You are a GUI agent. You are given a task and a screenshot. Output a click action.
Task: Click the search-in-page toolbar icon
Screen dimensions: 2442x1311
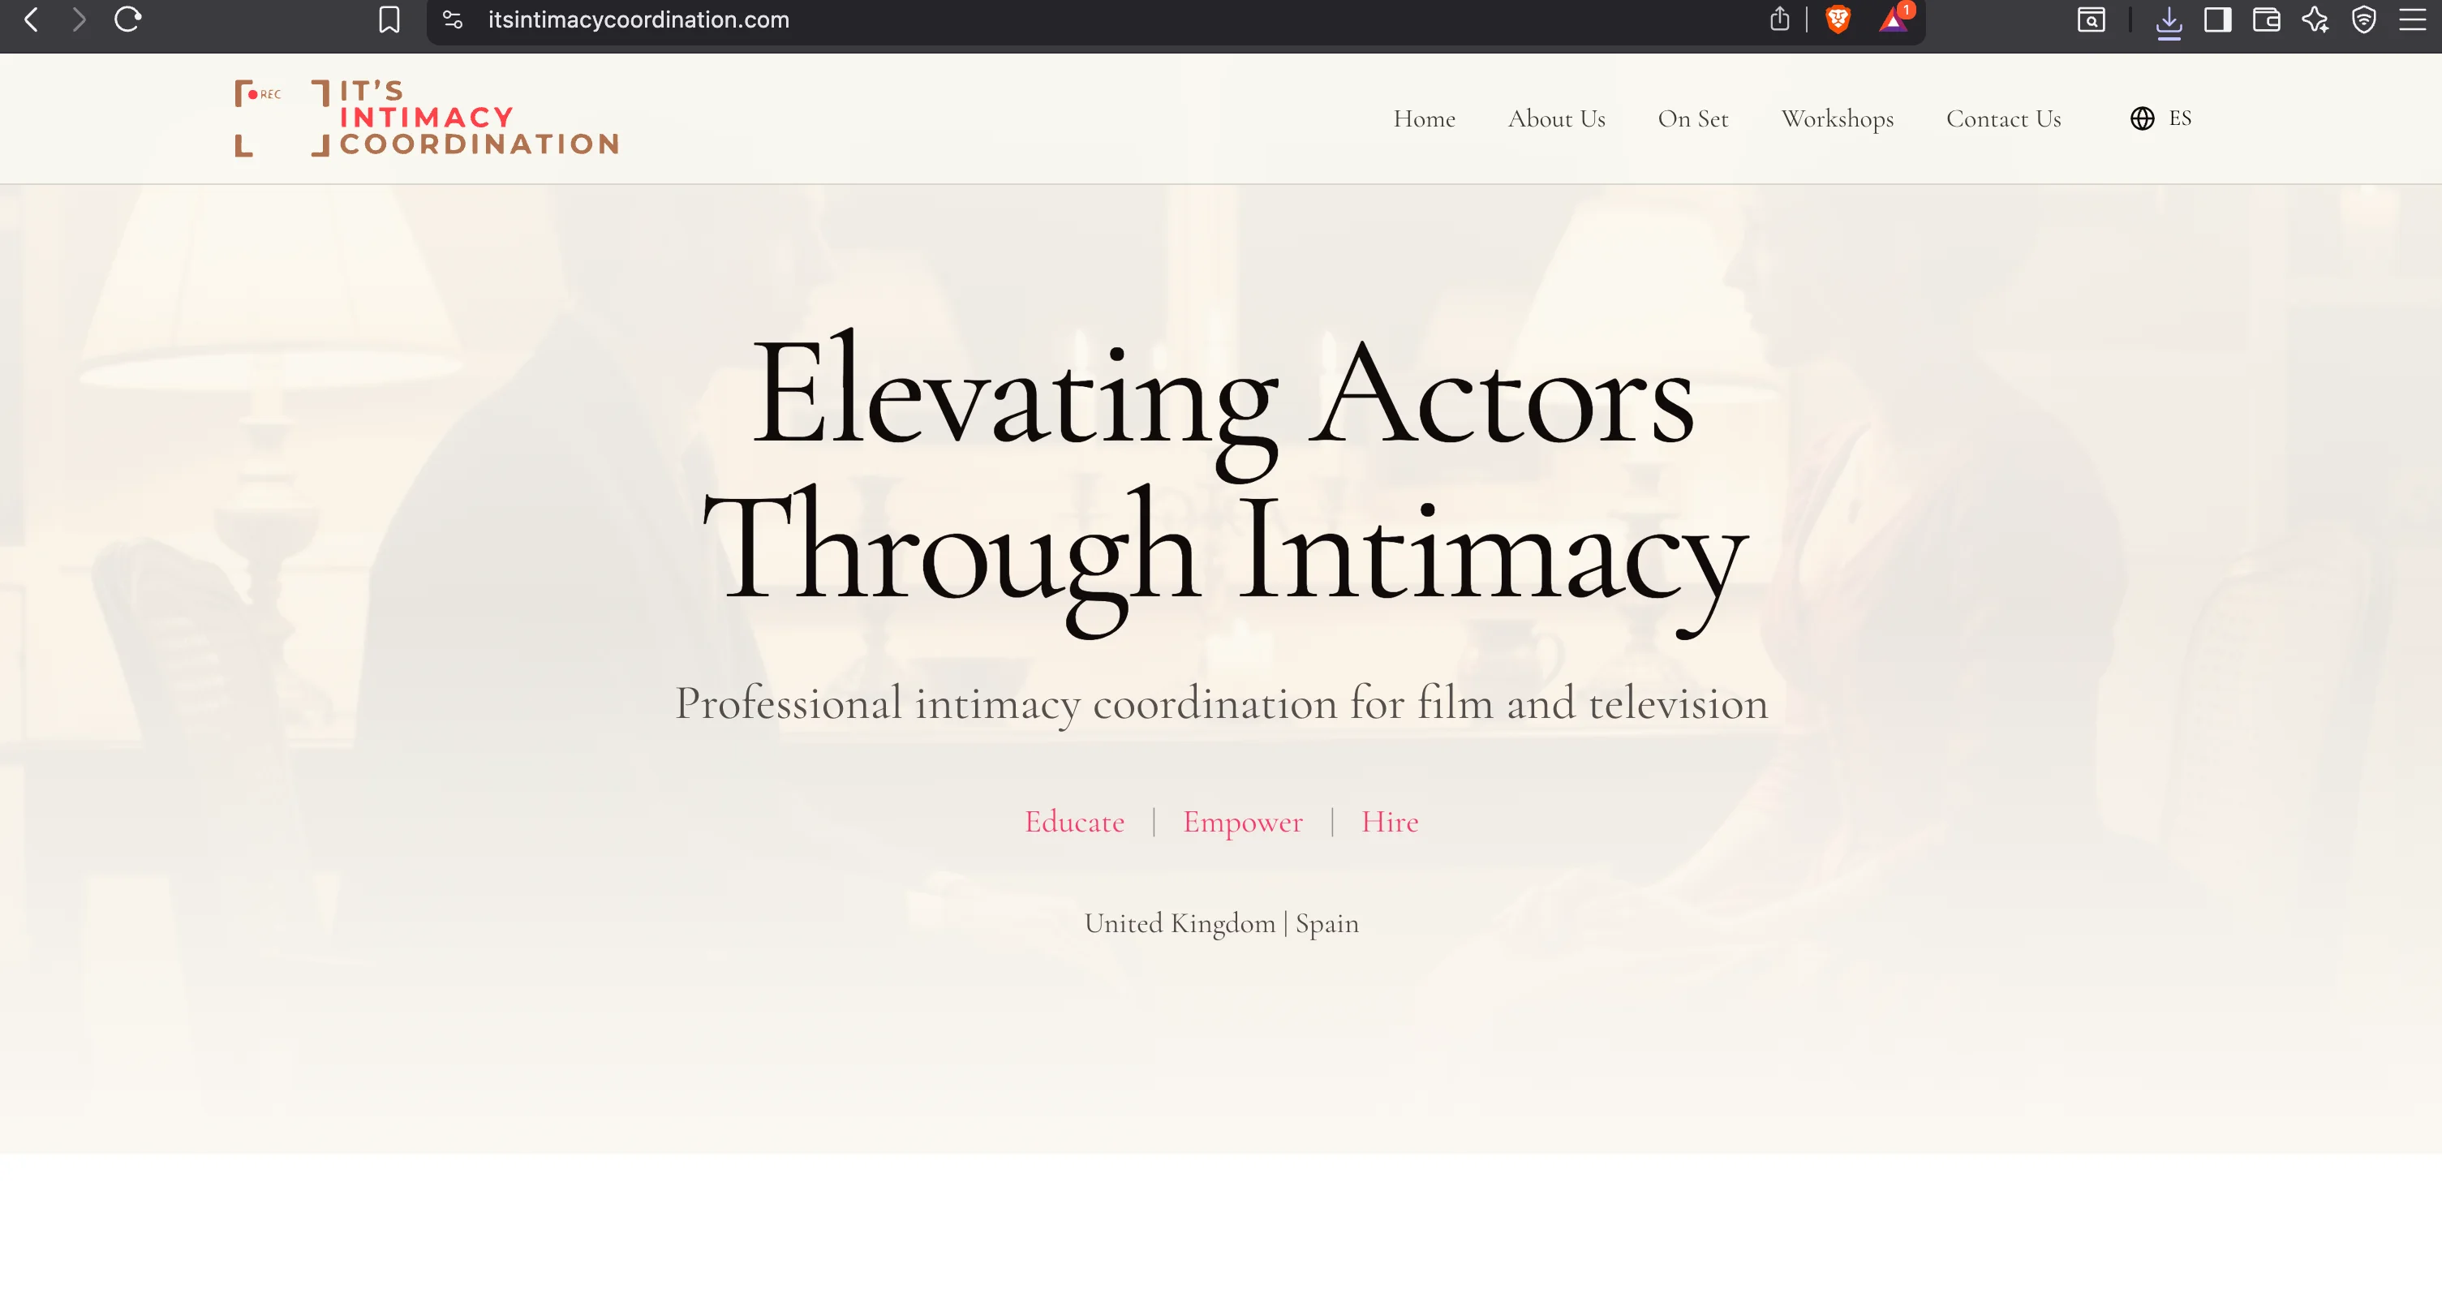[2092, 20]
